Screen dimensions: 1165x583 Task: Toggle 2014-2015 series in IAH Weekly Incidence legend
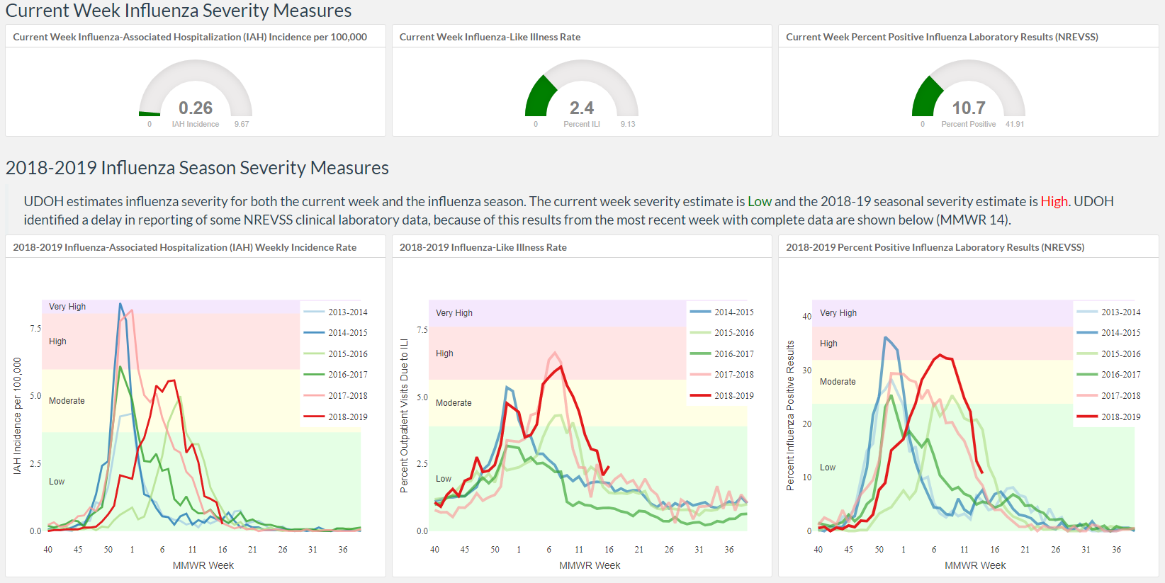tap(336, 333)
